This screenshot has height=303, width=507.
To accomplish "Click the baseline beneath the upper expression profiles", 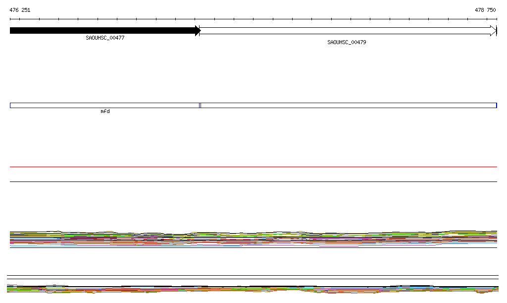I will (x=253, y=247).
